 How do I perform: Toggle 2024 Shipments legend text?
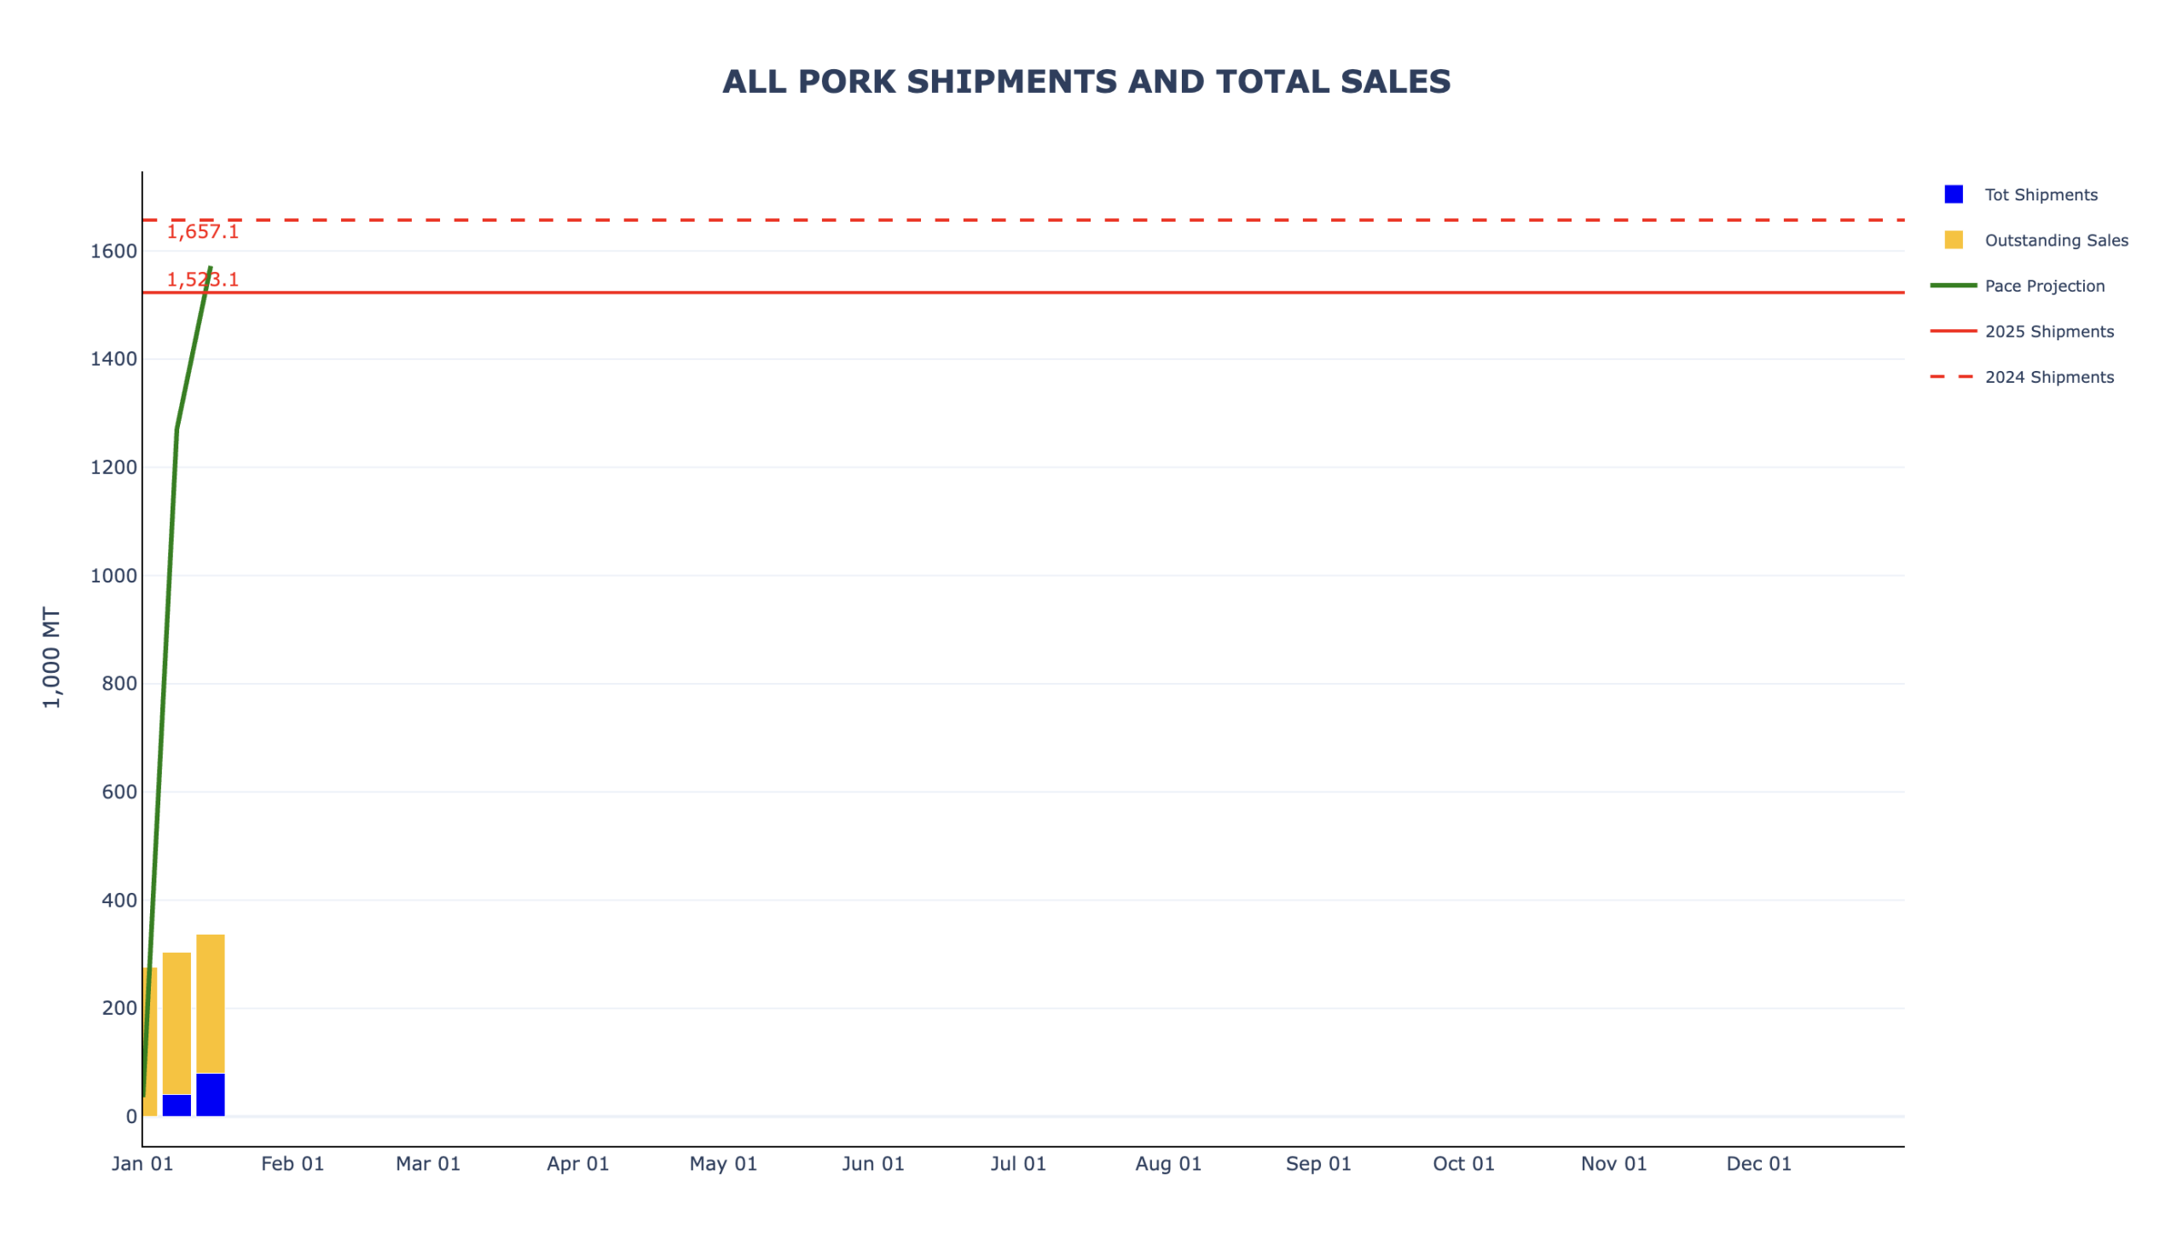click(x=2048, y=377)
